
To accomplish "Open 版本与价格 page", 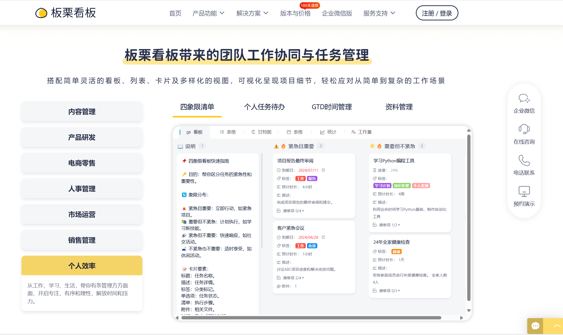I will pos(295,13).
